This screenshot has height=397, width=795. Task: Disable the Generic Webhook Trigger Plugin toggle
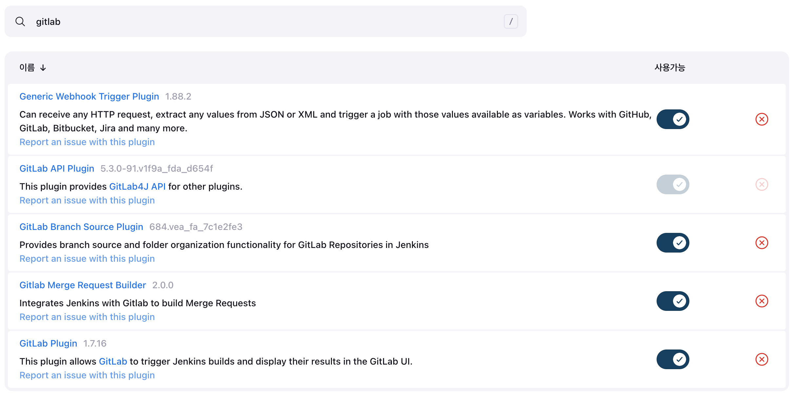(x=673, y=119)
